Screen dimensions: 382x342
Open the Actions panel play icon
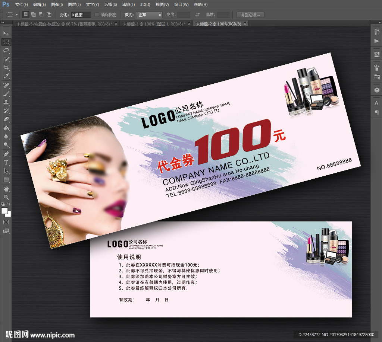pos(377,41)
